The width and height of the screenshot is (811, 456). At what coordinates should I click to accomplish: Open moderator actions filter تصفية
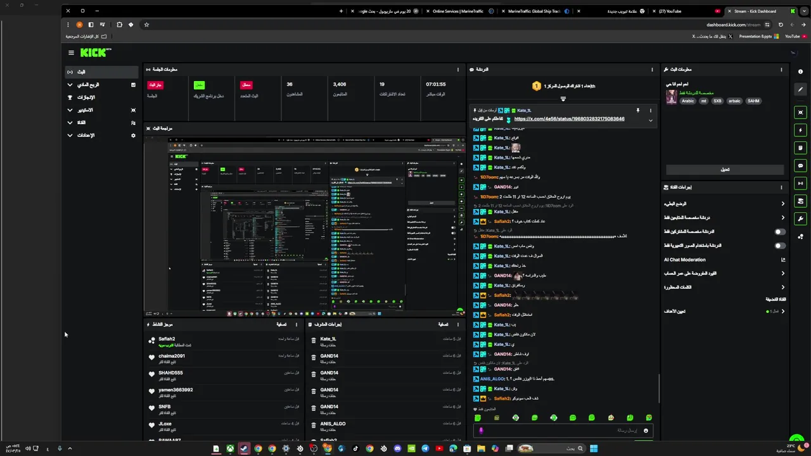point(444,324)
